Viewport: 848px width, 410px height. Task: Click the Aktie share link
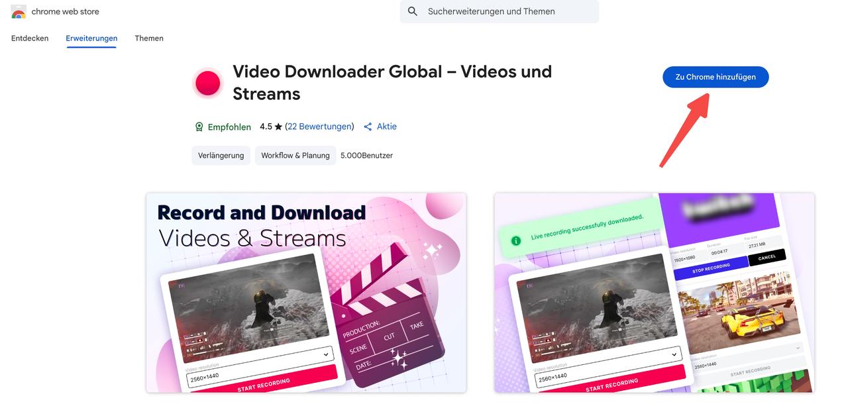(x=387, y=127)
